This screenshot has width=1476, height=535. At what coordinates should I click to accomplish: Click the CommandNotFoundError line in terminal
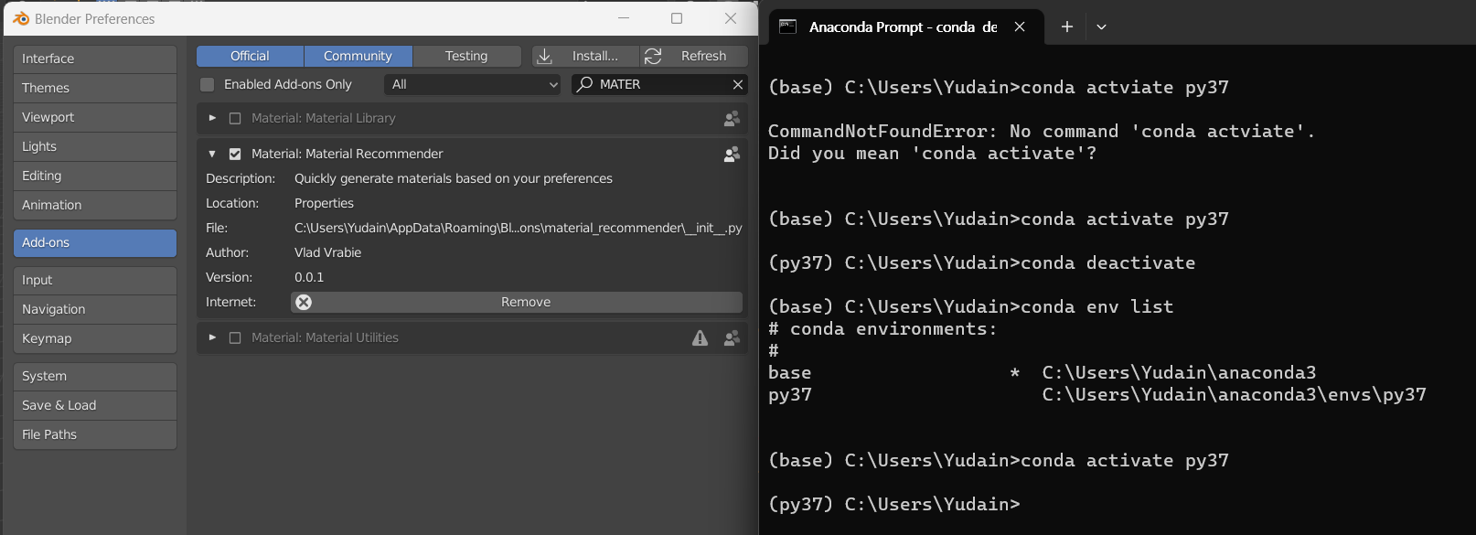1042,132
